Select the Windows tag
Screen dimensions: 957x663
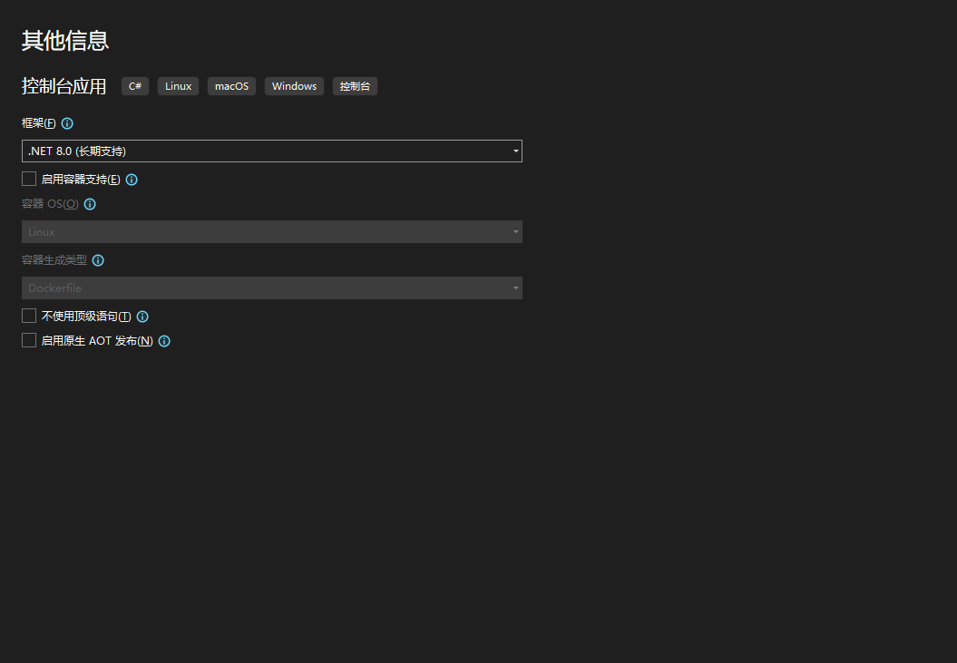pos(294,86)
